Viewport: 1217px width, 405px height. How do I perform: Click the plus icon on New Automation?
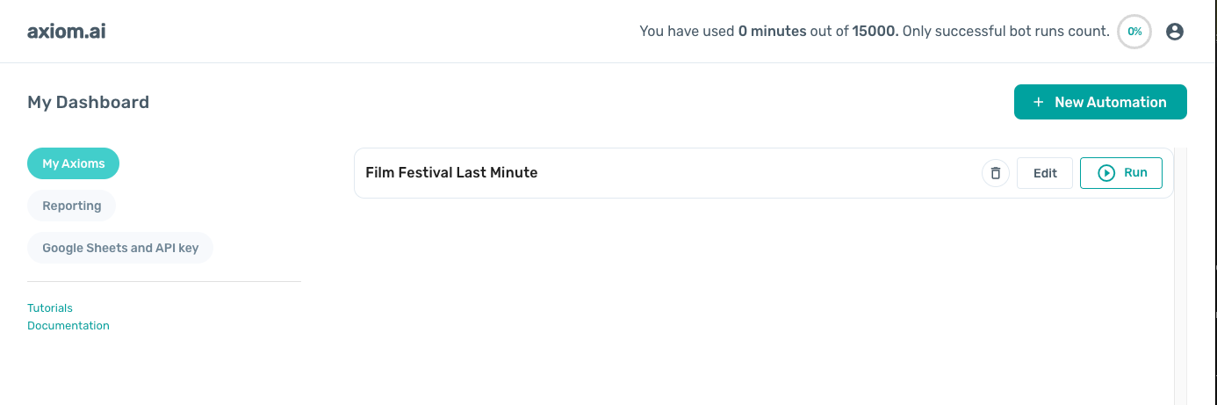1038,102
